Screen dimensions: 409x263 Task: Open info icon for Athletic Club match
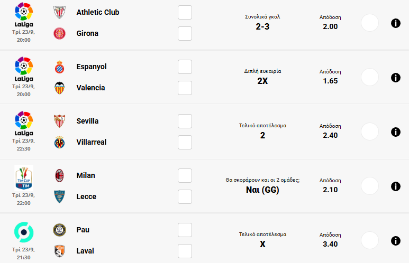coord(395,23)
